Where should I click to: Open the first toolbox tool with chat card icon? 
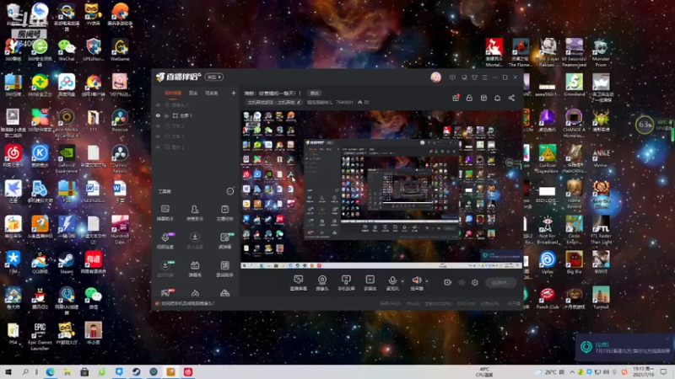point(165,213)
